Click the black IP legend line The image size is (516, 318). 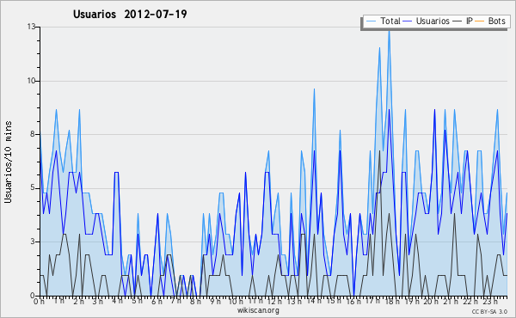coord(458,21)
